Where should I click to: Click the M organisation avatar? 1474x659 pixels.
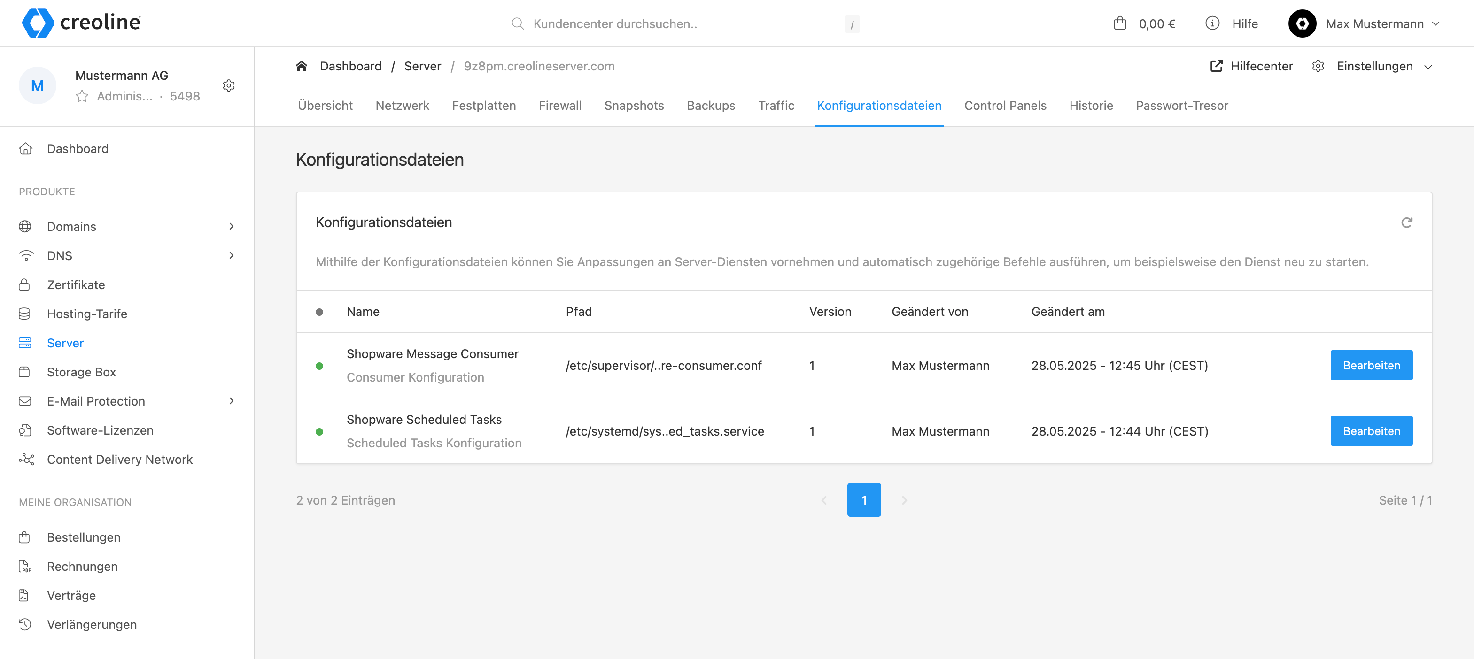[x=38, y=86]
